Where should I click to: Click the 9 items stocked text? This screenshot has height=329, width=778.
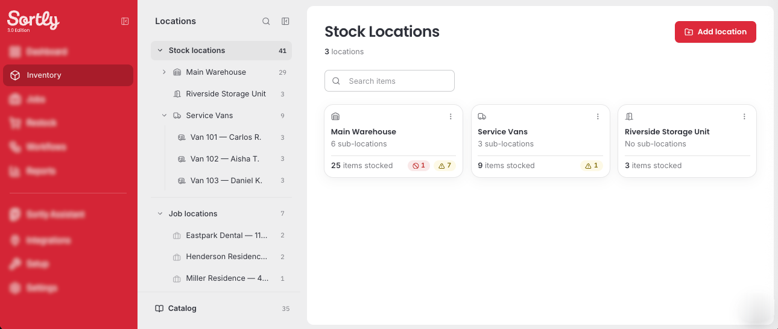[x=506, y=166]
